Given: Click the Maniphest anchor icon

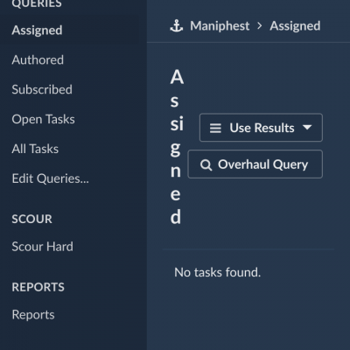Looking at the screenshot, I should pyautogui.click(x=177, y=26).
